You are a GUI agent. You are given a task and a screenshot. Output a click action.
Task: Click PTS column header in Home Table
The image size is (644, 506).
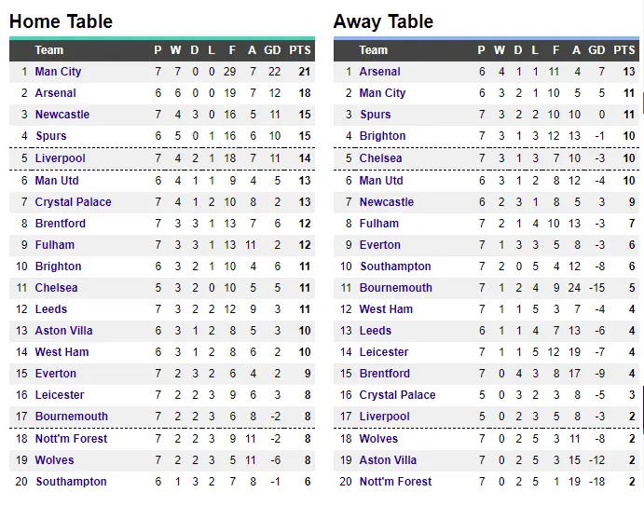click(x=300, y=50)
